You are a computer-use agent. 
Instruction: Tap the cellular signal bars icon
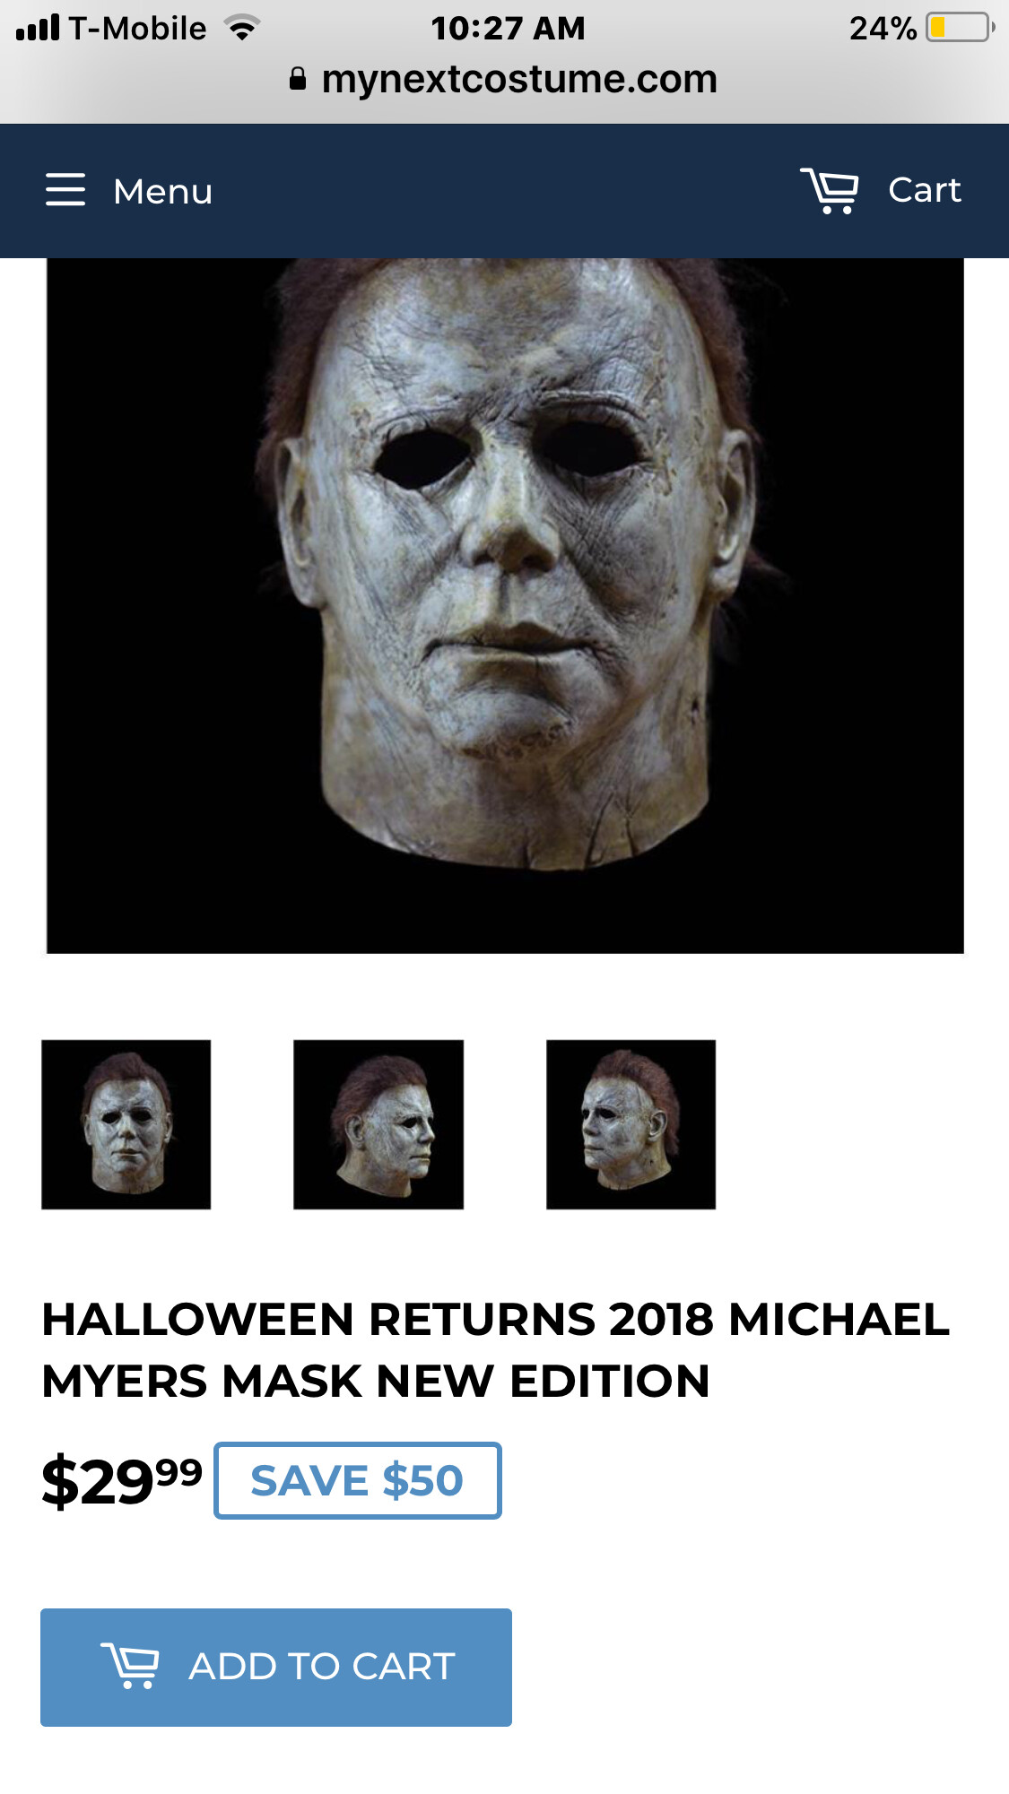[x=38, y=28]
